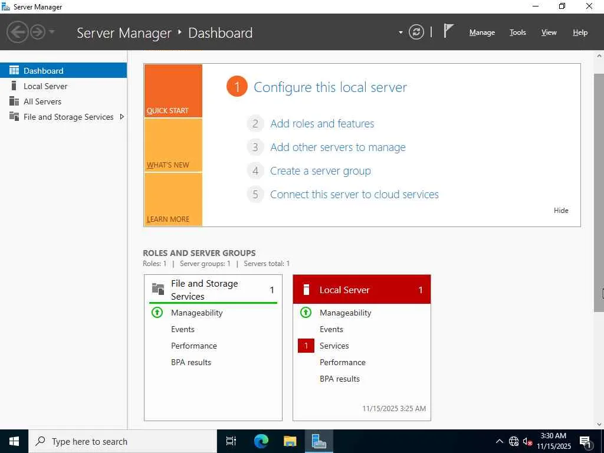Expand File and Storage Services arrow
Image resolution: width=604 pixels, height=453 pixels.
pos(122,116)
